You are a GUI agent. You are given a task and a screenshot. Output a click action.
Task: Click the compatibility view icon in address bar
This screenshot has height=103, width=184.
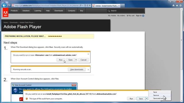coord(85,5)
